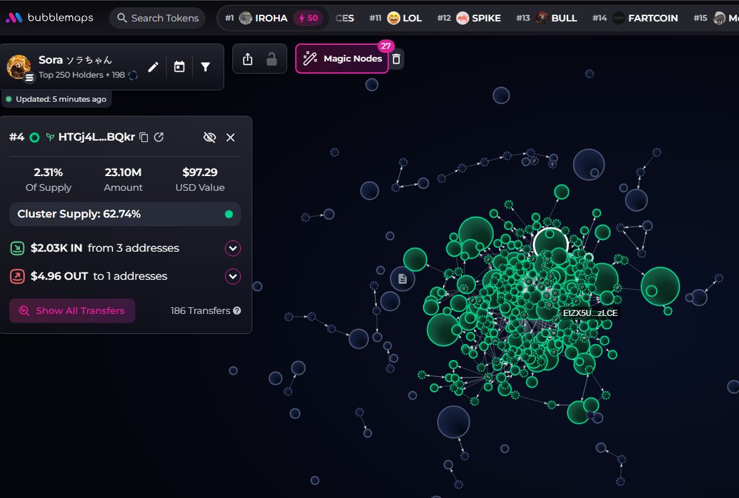Click the filter funnel icon
The width and height of the screenshot is (739, 498).
[x=206, y=67]
